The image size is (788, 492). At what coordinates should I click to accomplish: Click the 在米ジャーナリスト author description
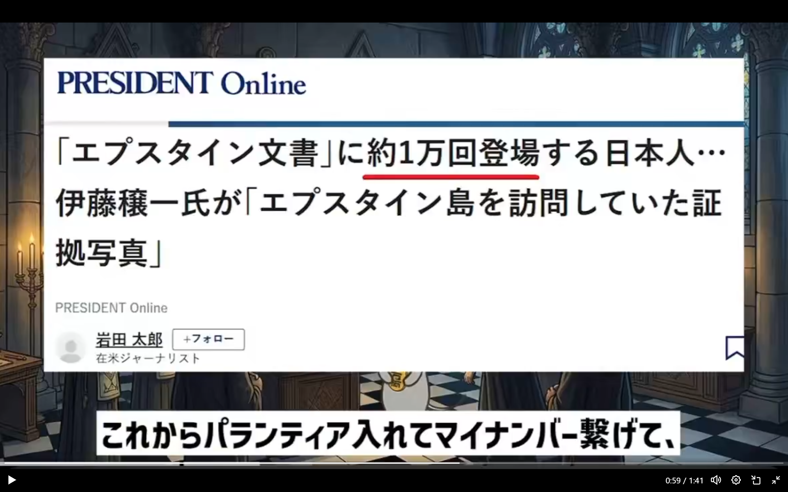tap(148, 358)
